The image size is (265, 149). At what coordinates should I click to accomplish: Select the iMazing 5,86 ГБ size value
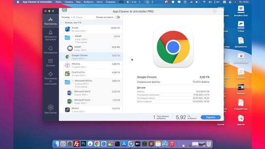pyautogui.click(x=116, y=64)
